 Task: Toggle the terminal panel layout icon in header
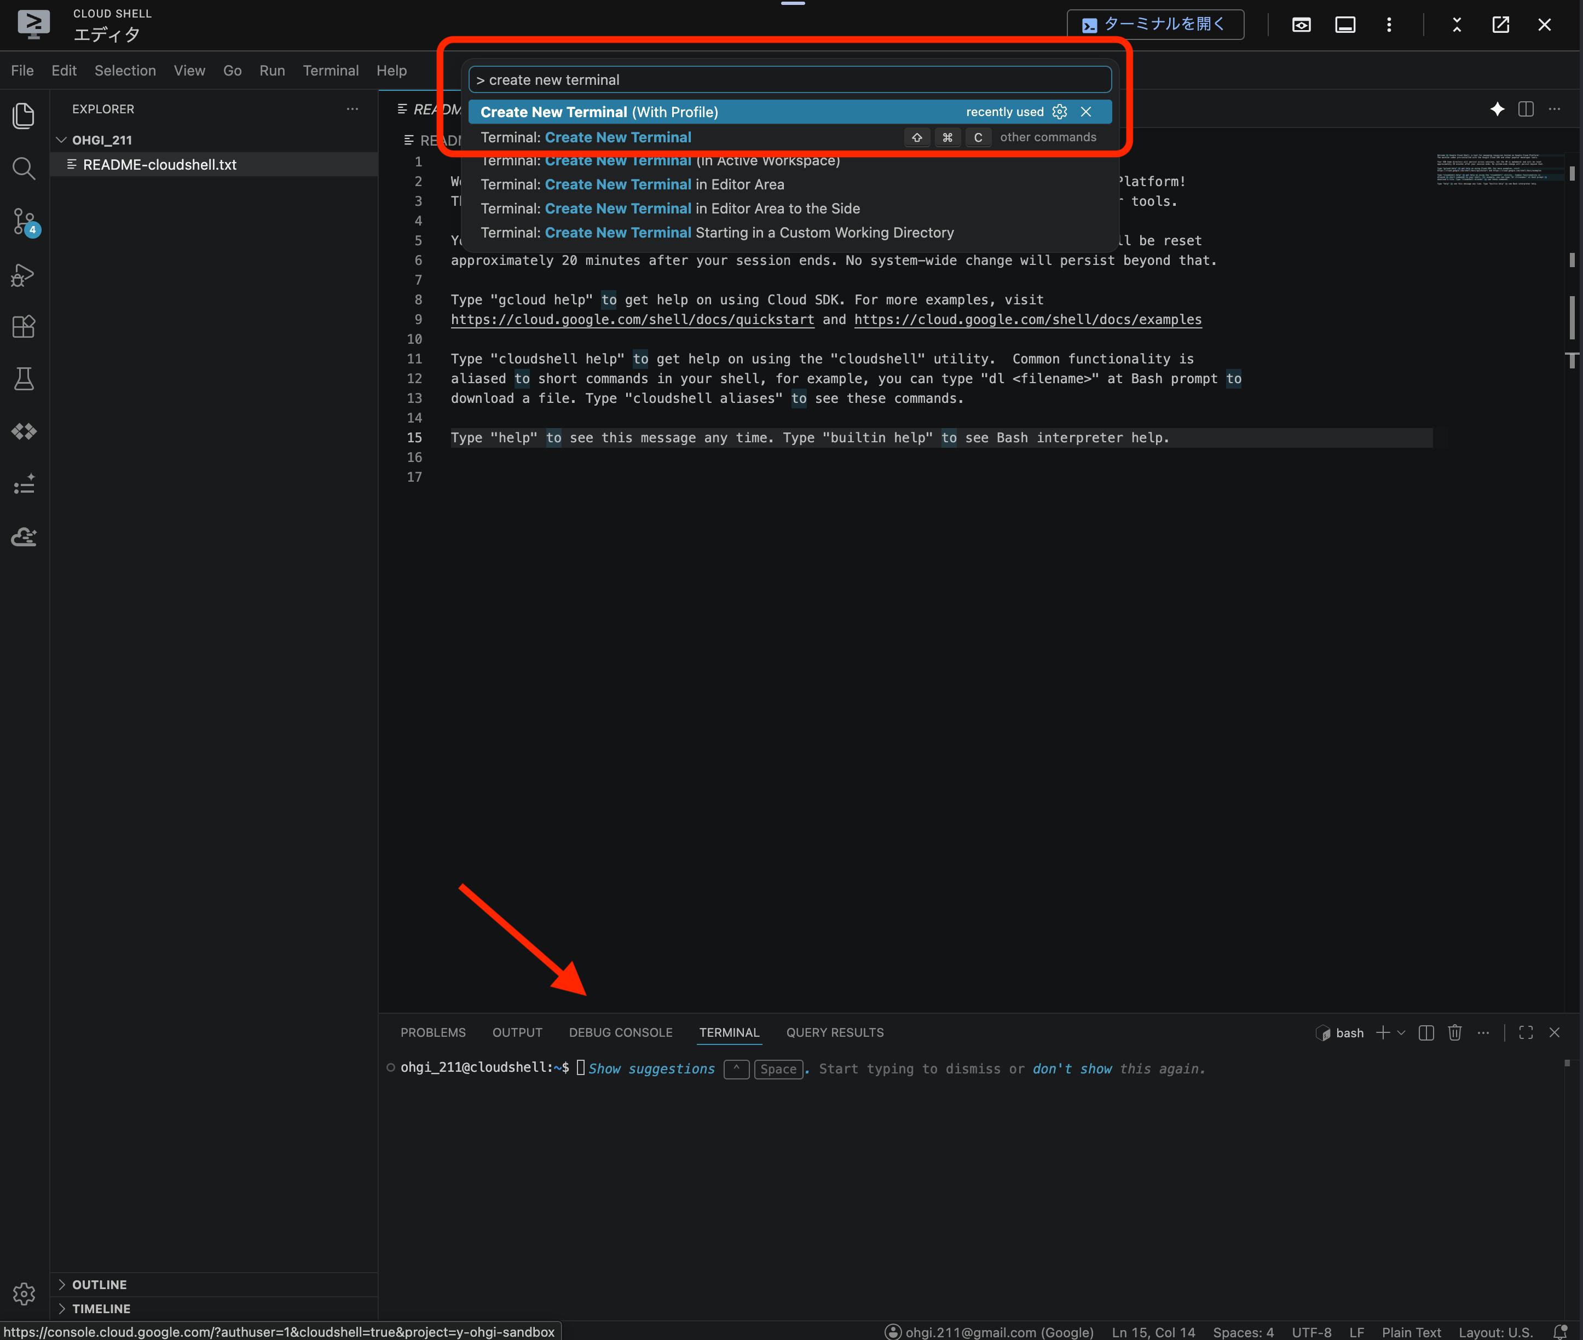(x=1345, y=25)
